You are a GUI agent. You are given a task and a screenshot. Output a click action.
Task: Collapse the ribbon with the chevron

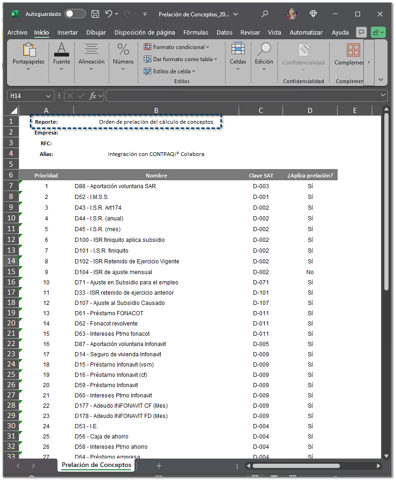point(381,79)
